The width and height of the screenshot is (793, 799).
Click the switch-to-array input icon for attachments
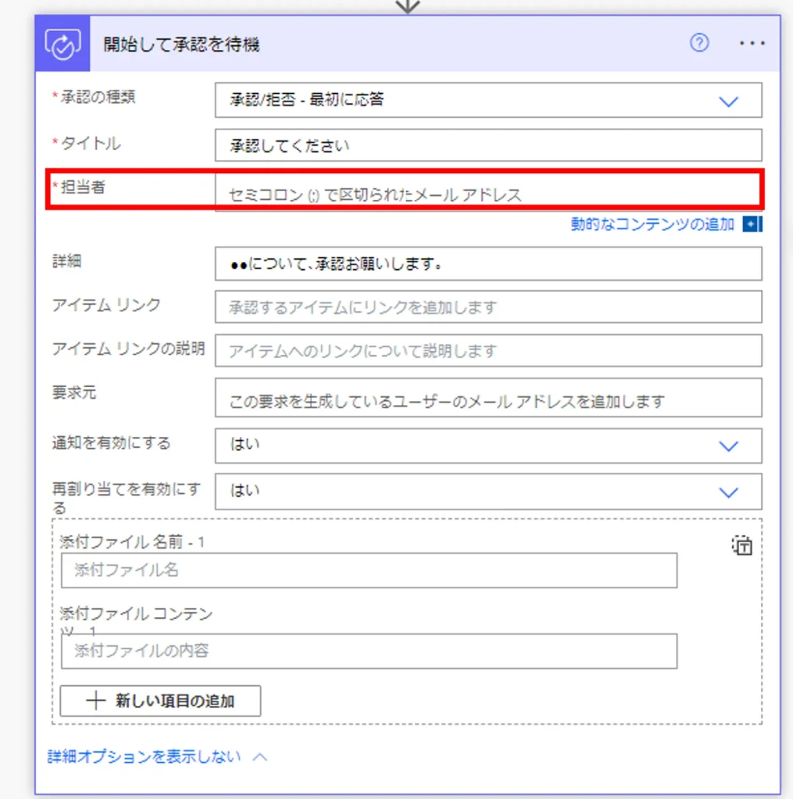pyautogui.click(x=741, y=545)
